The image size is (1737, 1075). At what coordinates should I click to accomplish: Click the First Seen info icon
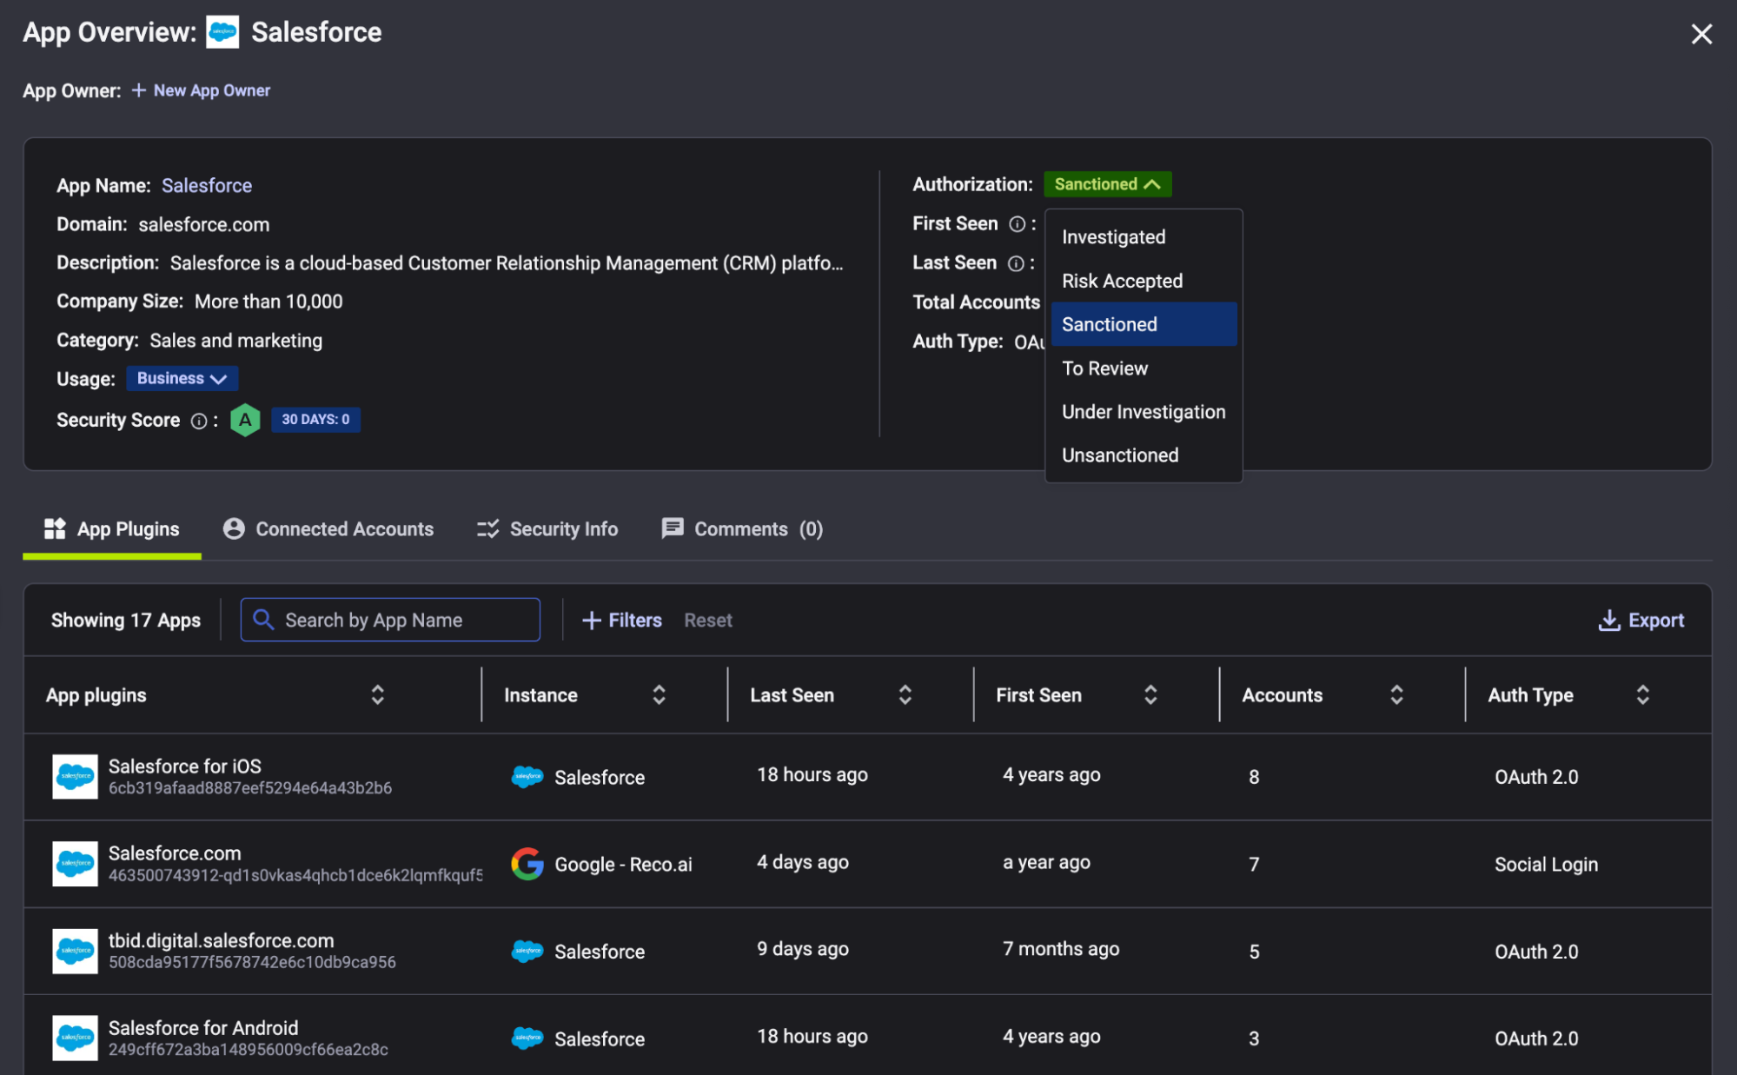[x=1018, y=224]
